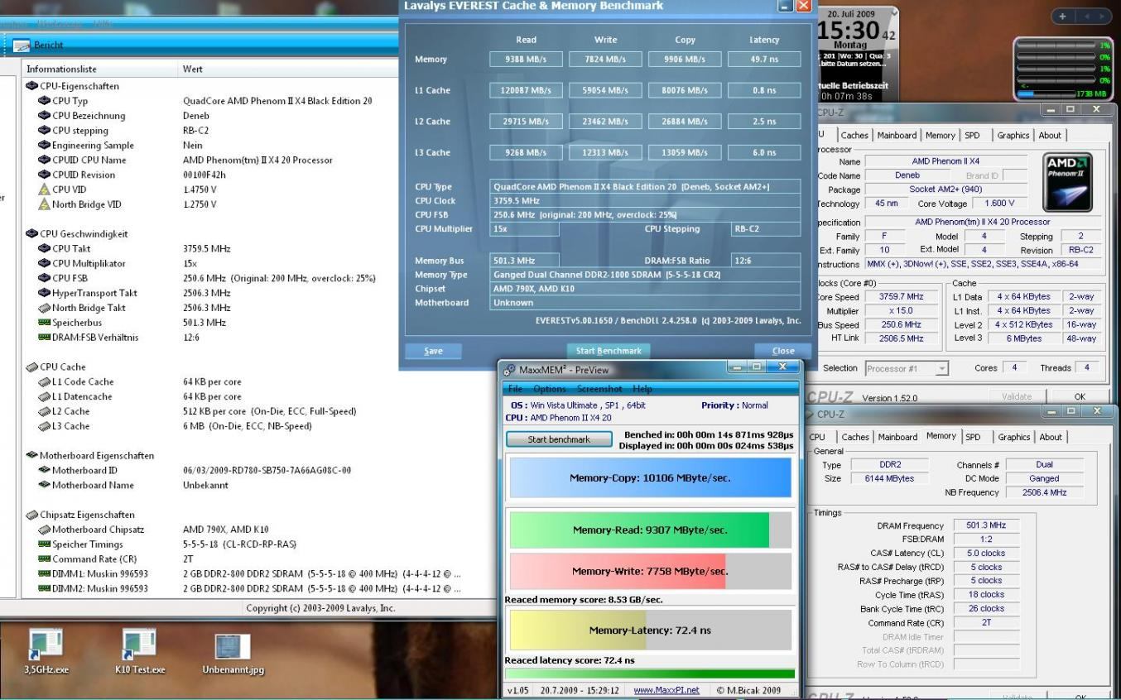Click the Motherboard Eigenschaften group icon
1121x700 pixels.
tap(31, 456)
